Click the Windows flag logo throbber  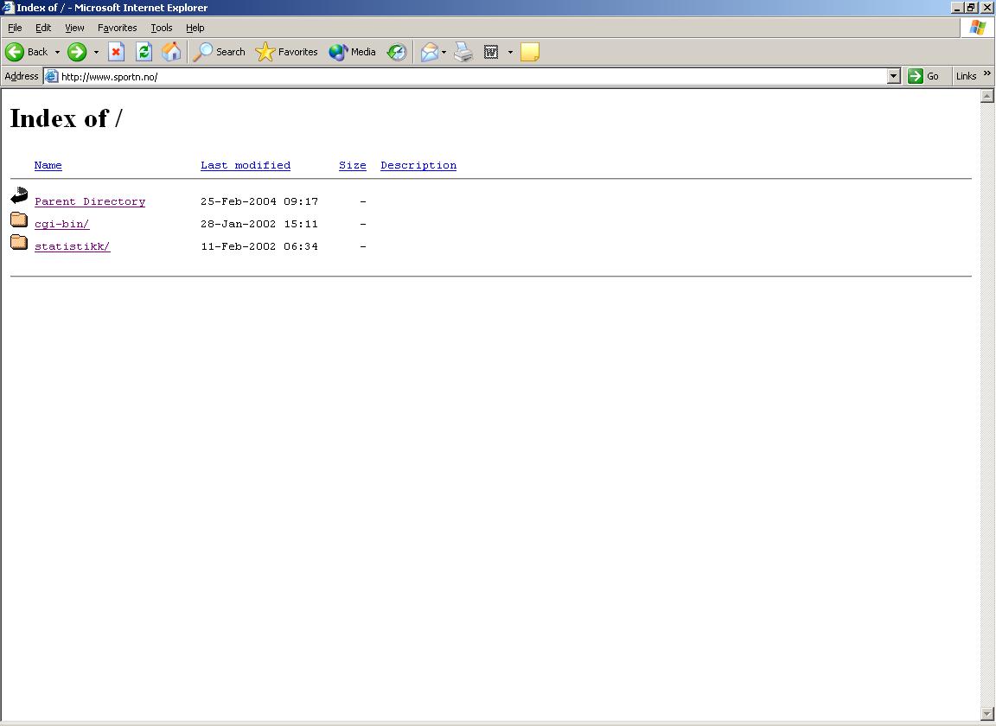(978, 28)
